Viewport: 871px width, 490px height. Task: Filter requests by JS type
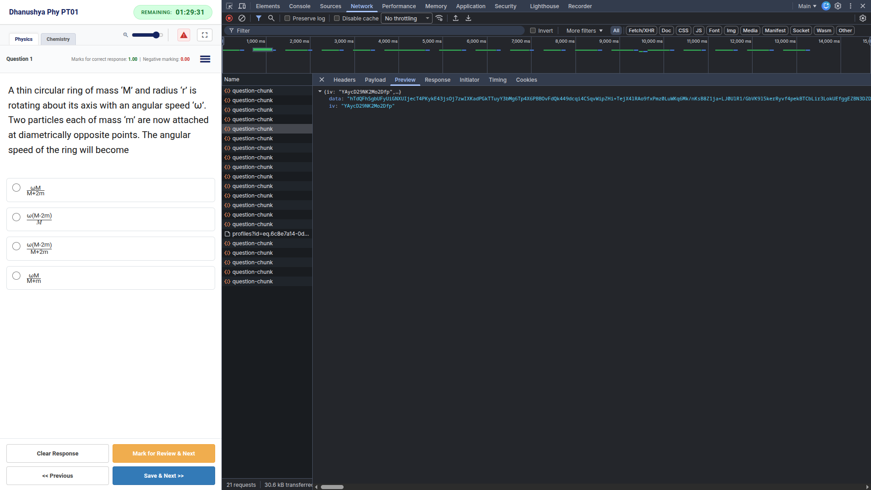(x=699, y=30)
